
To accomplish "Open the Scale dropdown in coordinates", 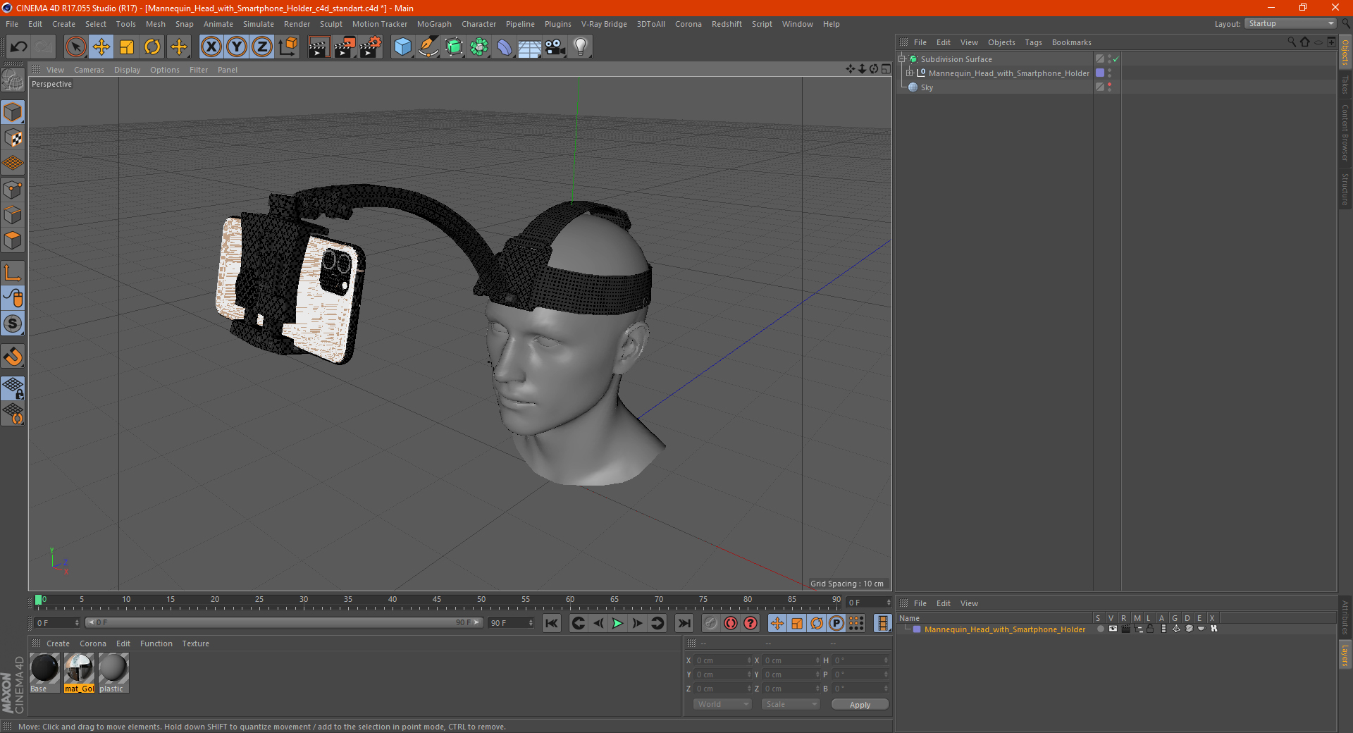I will click(791, 704).
